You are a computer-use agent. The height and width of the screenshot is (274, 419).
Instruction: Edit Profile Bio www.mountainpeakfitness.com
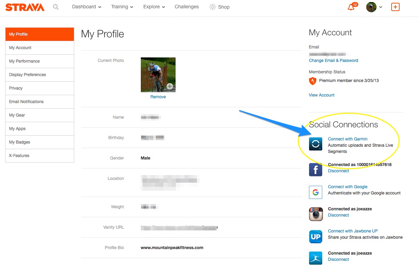pos(172,248)
